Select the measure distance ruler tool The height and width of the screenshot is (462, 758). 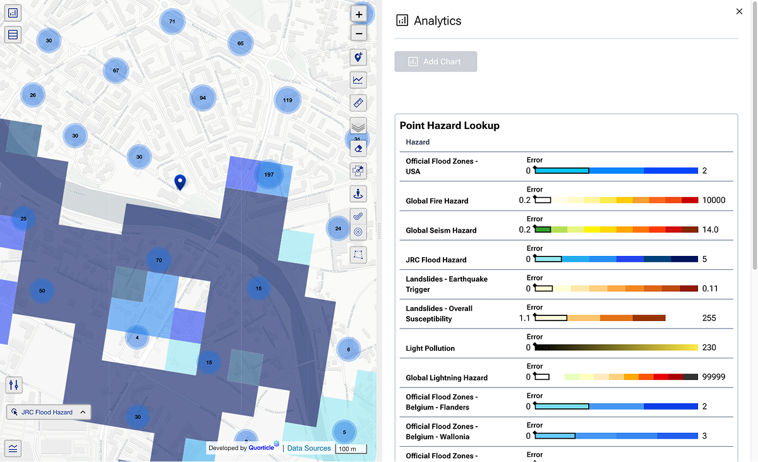pyautogui.click(x=358, y=102)
